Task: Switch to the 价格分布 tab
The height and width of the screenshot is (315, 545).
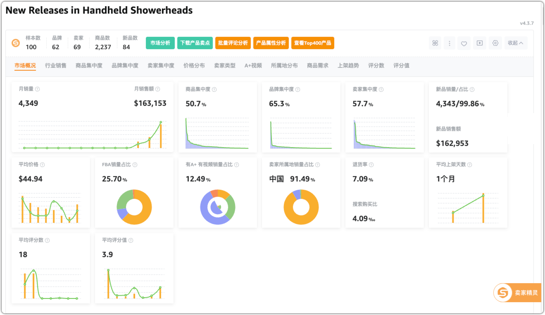Action: point(194,65)
